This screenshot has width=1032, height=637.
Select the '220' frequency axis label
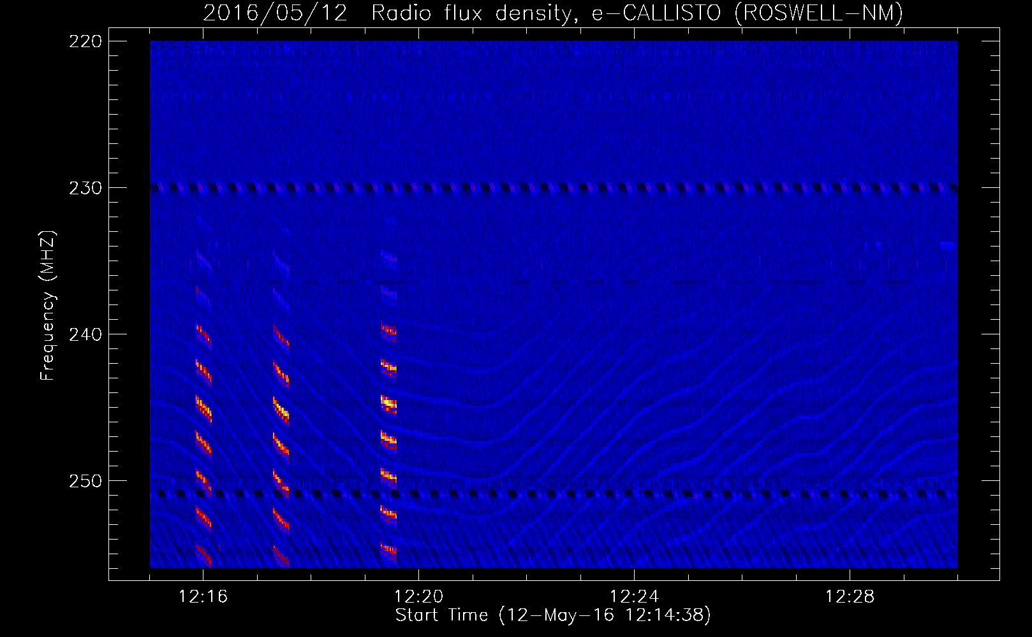[x=85, y=41]
